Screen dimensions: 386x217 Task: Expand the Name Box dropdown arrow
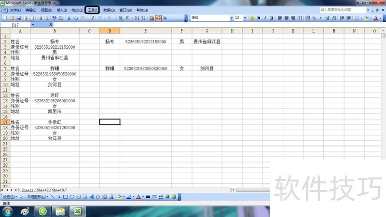pos(33,25)
